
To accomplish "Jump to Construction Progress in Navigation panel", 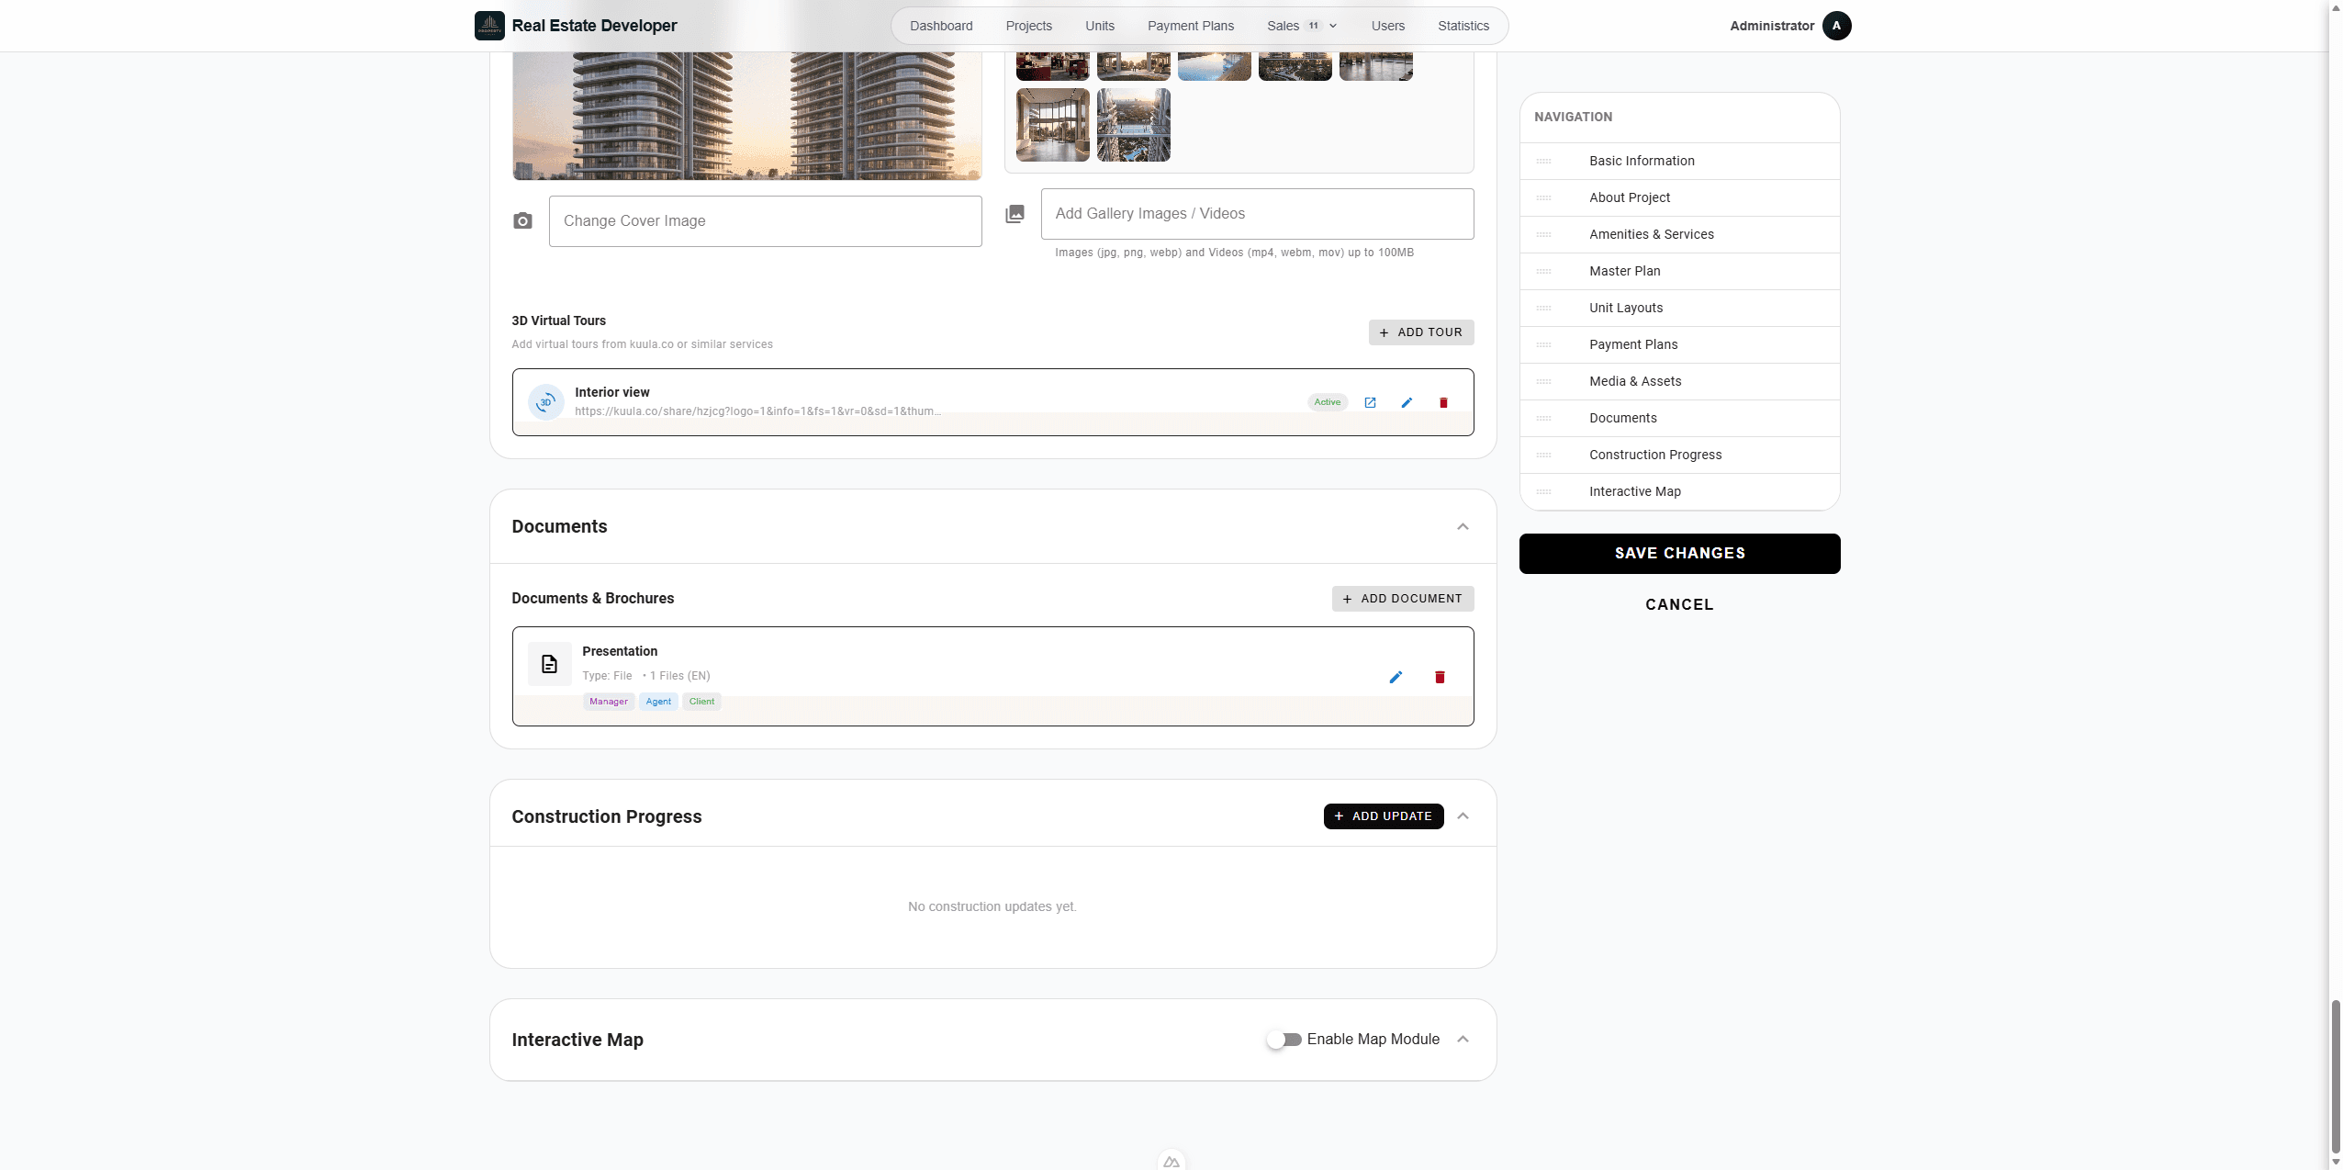I will tap(1679, 455).
